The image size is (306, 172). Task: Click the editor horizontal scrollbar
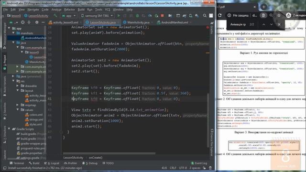[x=109, y=153]
